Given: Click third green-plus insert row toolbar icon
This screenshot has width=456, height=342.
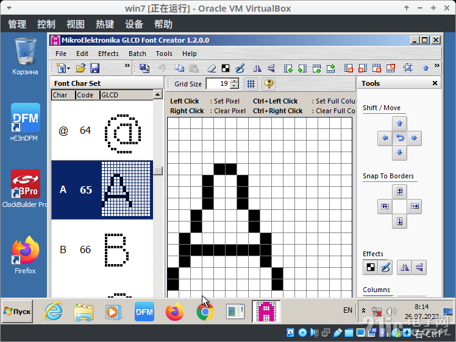Looking at the screenshot, I should 316,69.
